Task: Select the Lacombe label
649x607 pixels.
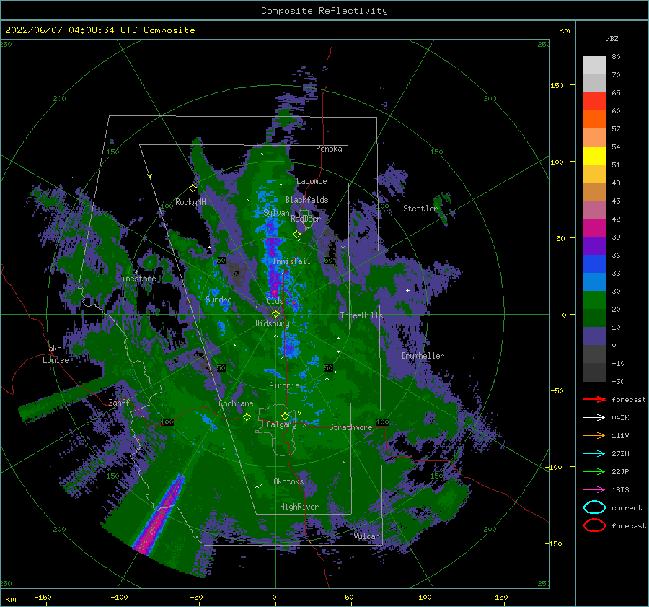Action: 312,181
